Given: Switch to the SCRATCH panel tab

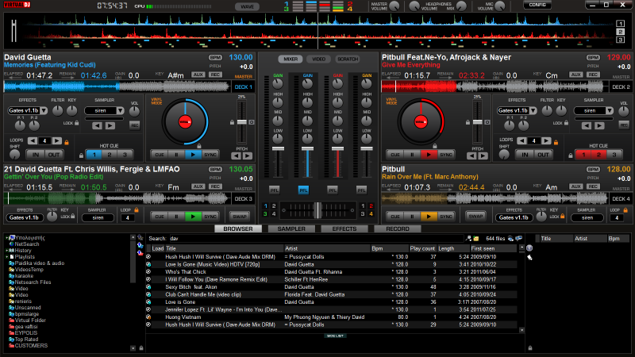Looking at the screenshot, I should [348, 59].
